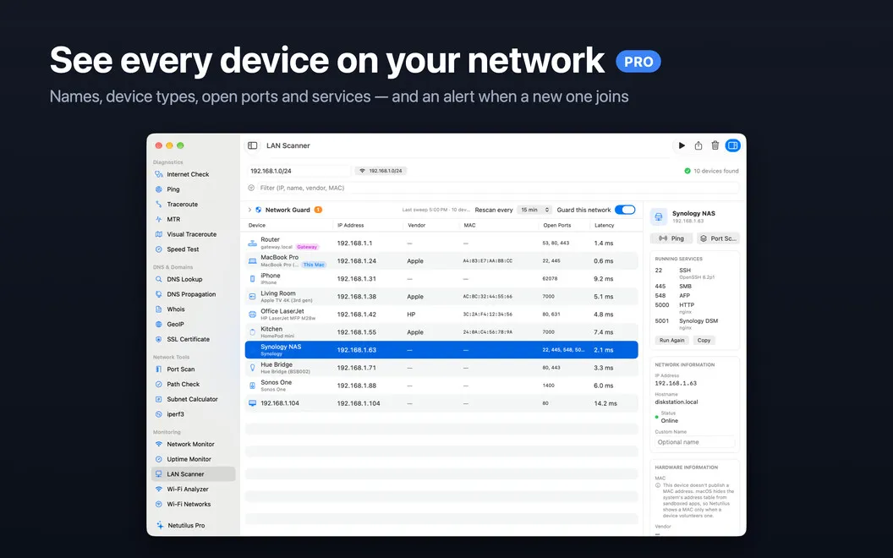Toggle the right inspector panel icon
The width and height of the screenshot is (893, 558).
[x=733, y=145]
